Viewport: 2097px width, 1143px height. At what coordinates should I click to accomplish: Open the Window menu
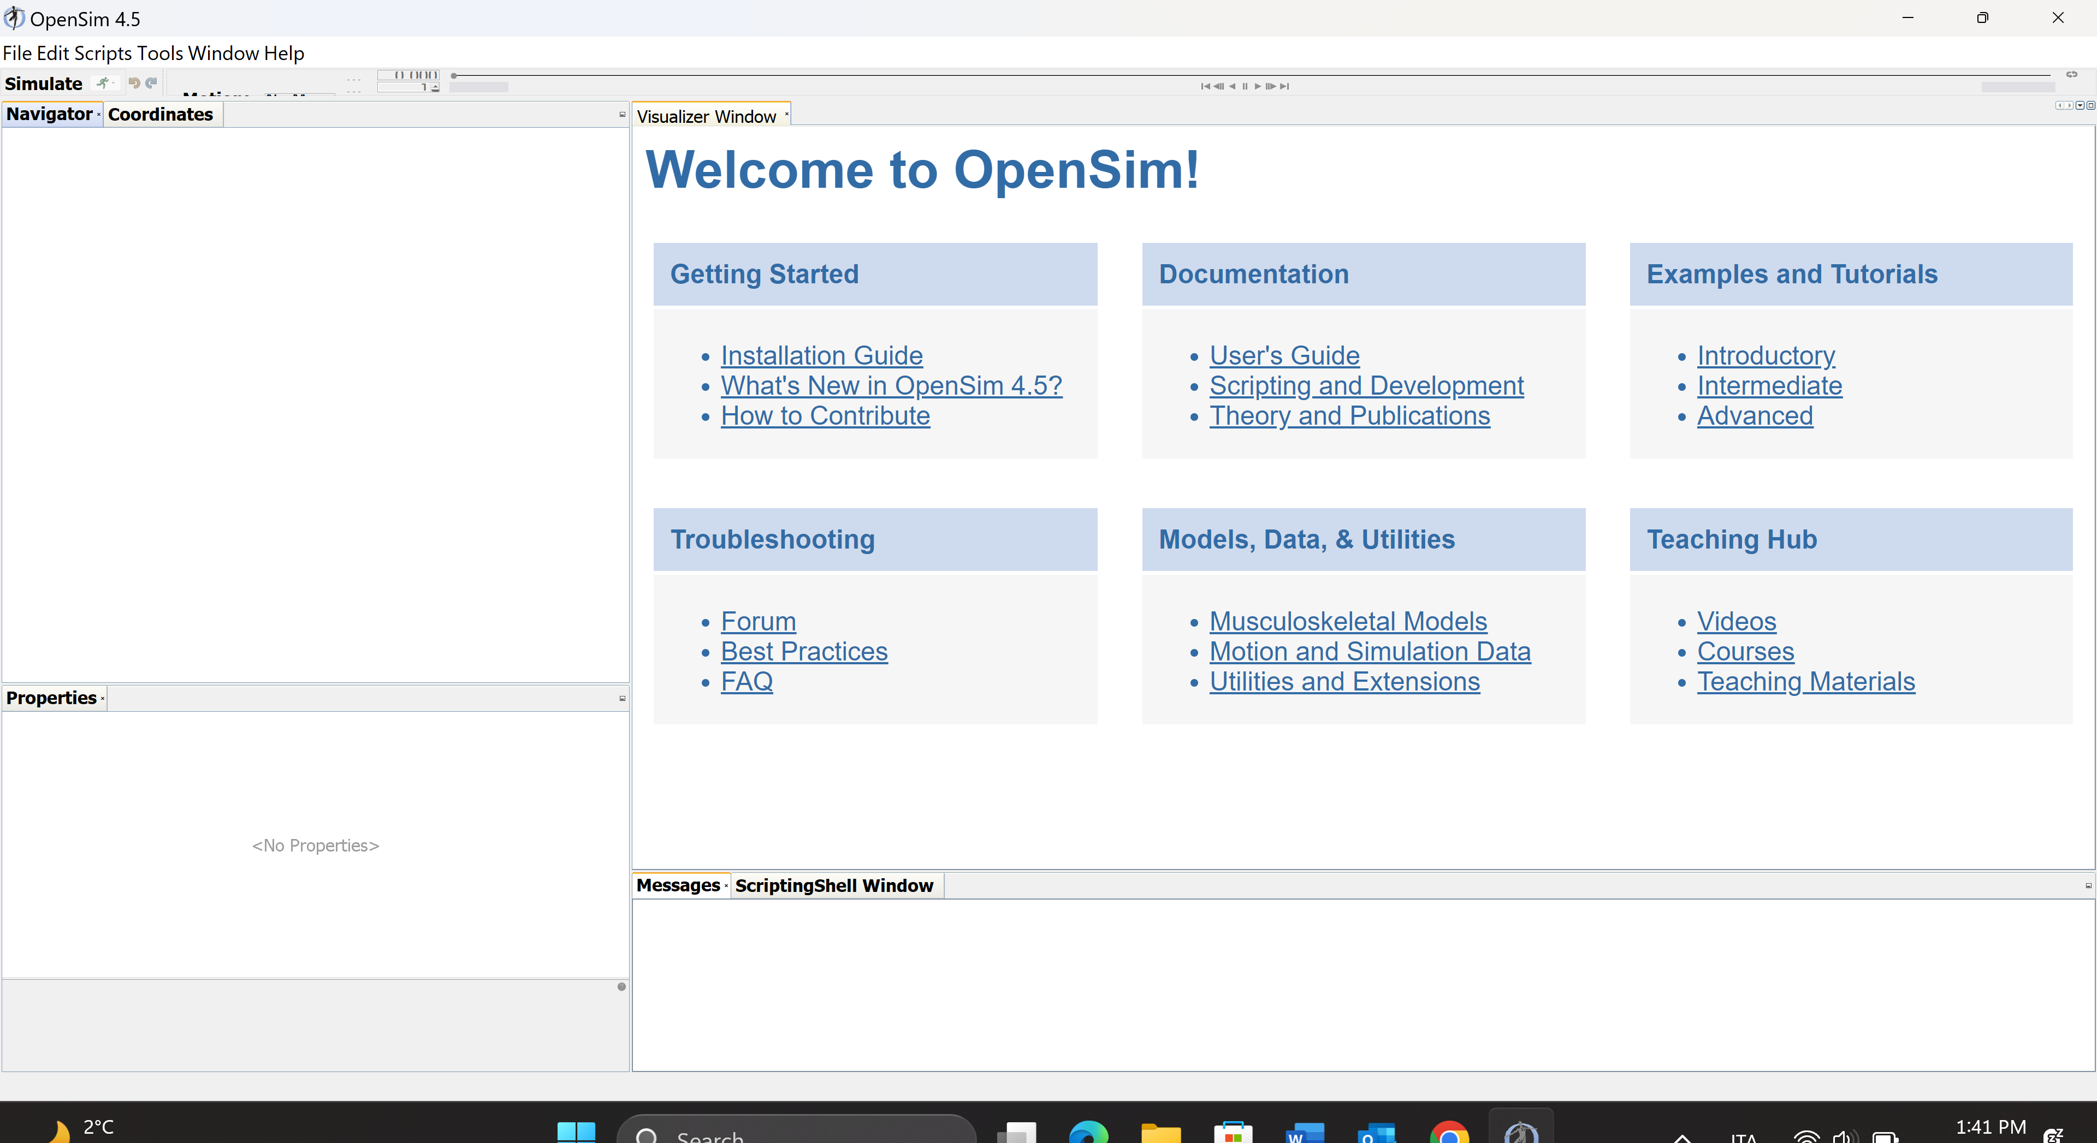point(223,53)
